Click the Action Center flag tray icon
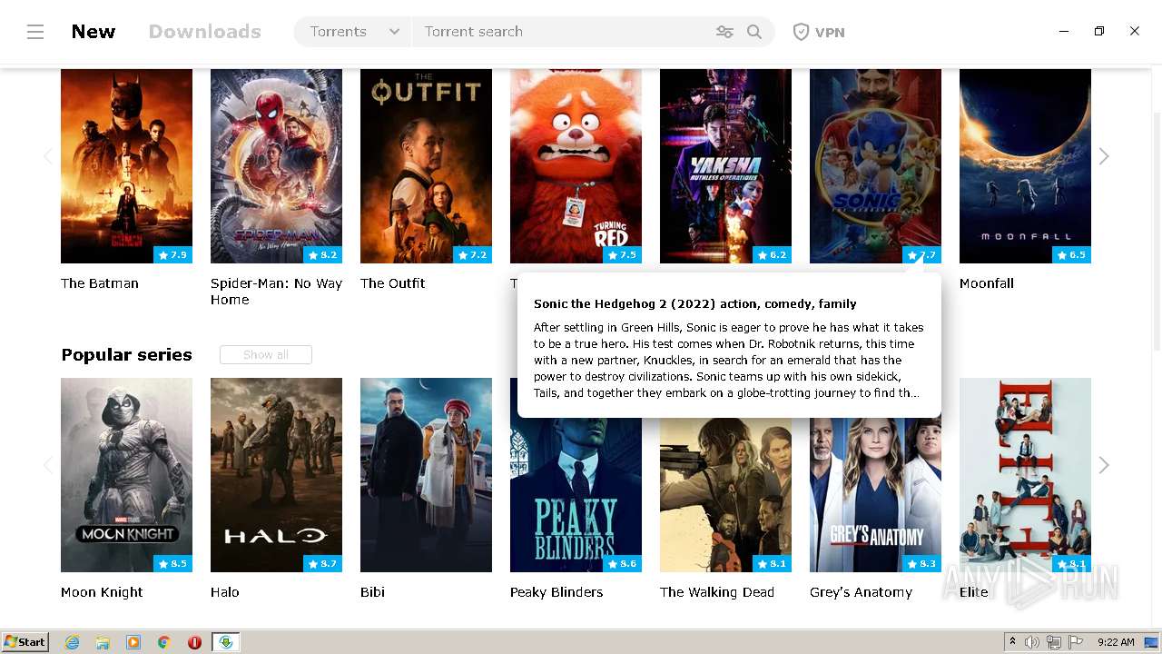This screenshot has height=654, width=1162. click(1076, 642)
